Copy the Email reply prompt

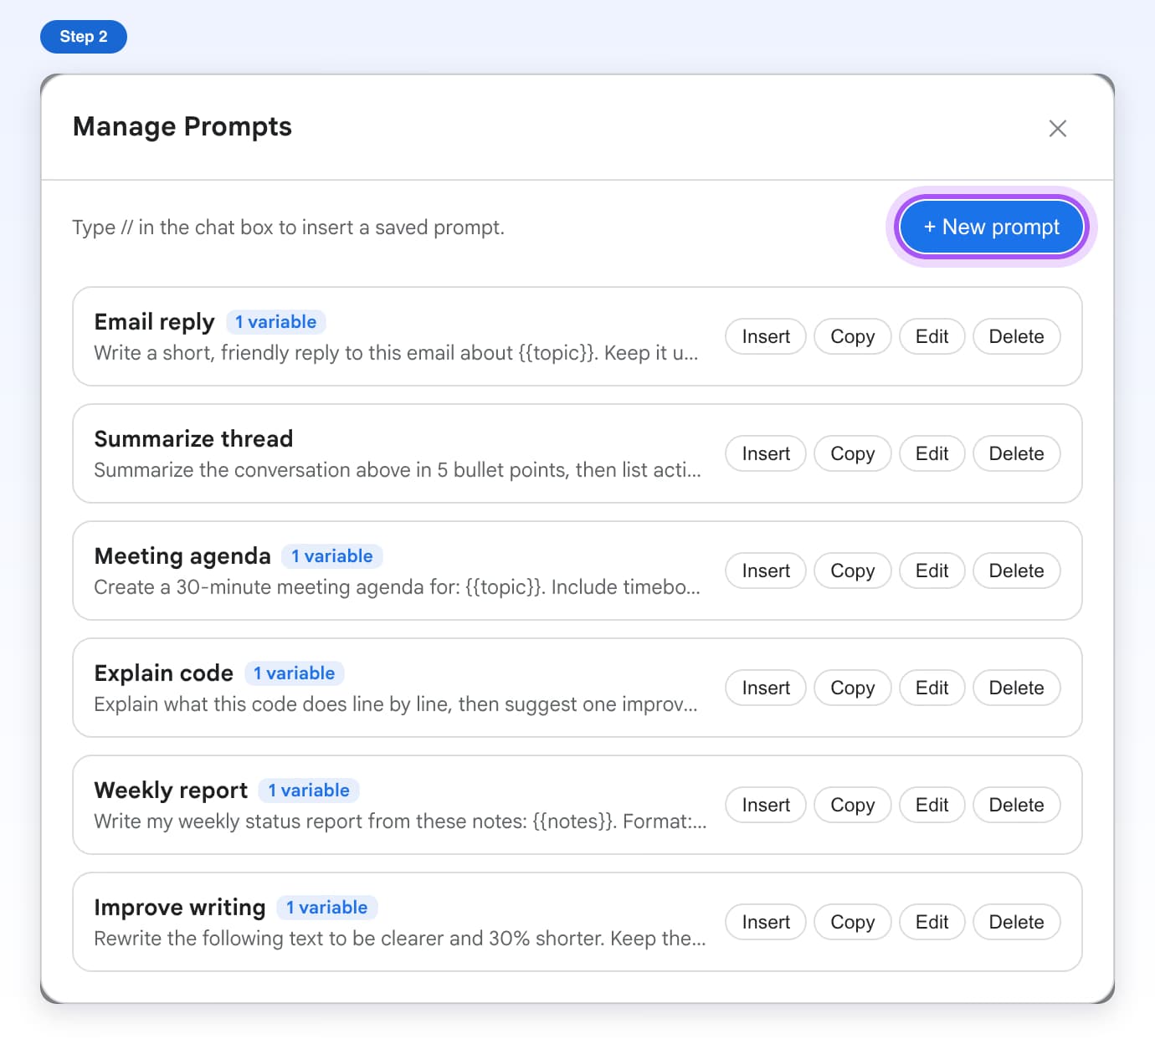(852, 336)
